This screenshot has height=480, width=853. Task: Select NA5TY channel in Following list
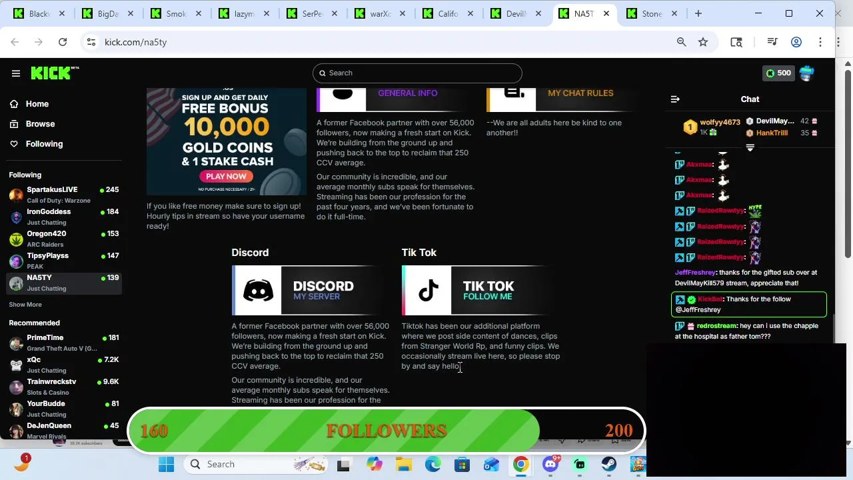64,283
